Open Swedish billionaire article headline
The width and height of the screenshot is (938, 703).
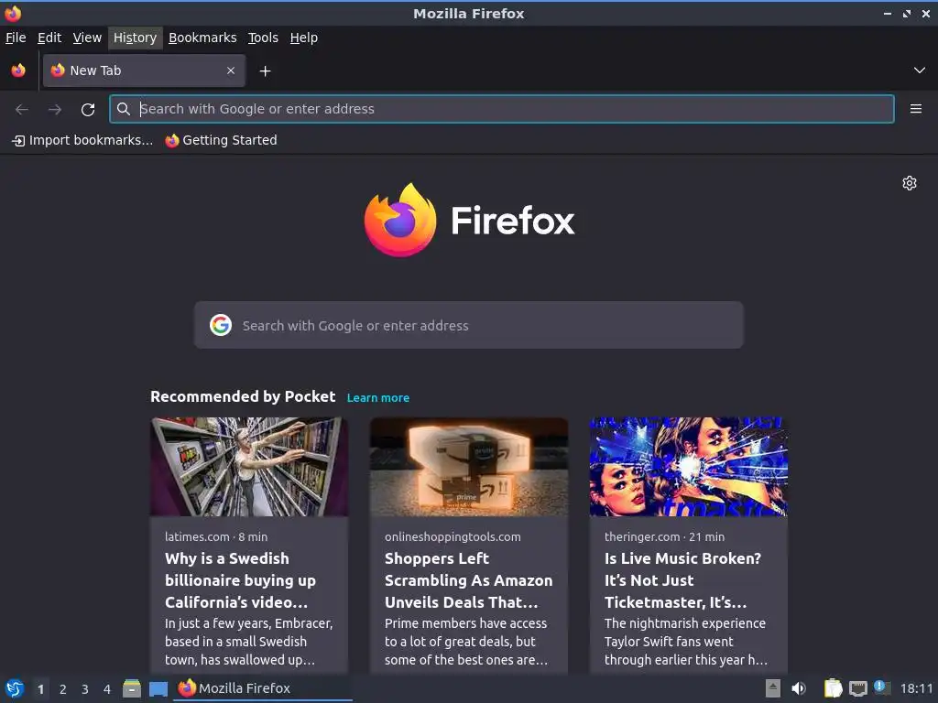[x=241, y=579]
